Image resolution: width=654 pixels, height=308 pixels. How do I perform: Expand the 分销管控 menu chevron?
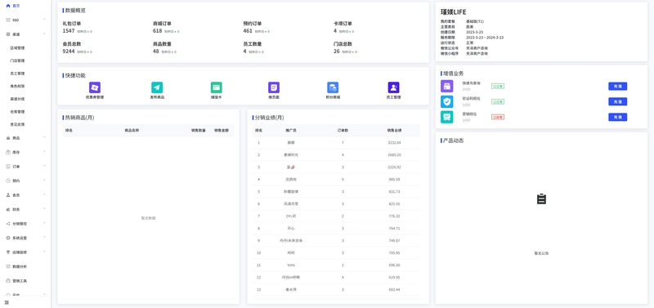pyautogui.click(x=44, y=223)
